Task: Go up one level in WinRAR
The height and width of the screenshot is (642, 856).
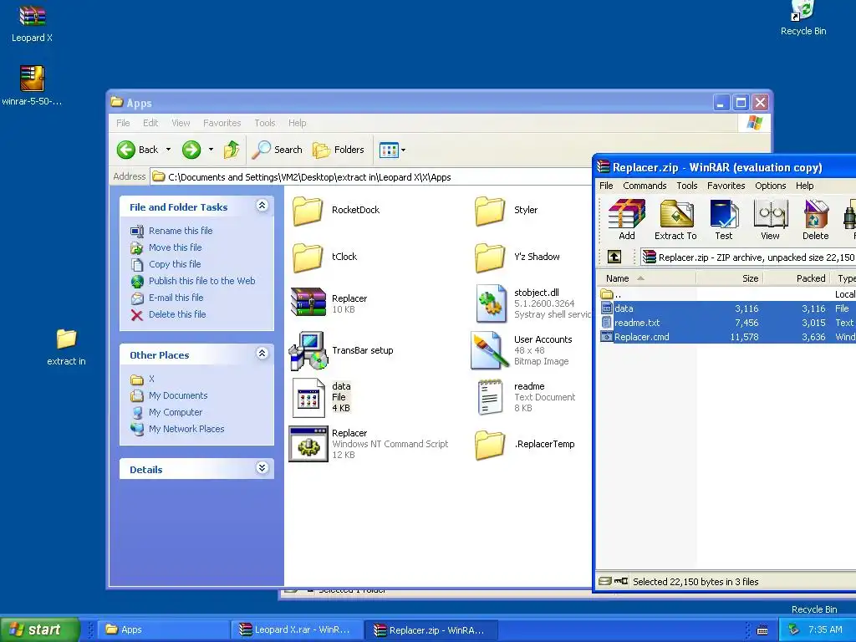Action: pyautogui.click(x=614, y=257)
